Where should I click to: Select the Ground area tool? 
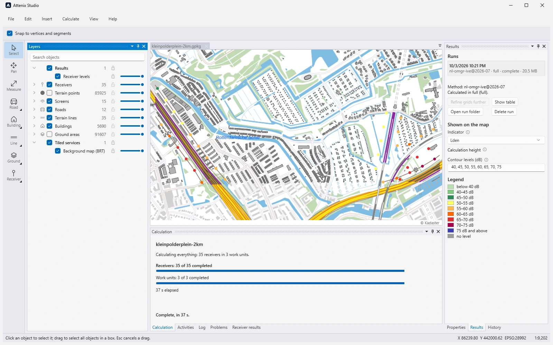[14, 158]
